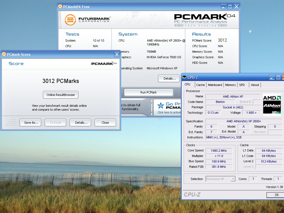284x213 pixels.
Task: Click the Bus Speed 180.9 MHz field
Action: coord(219,161)
